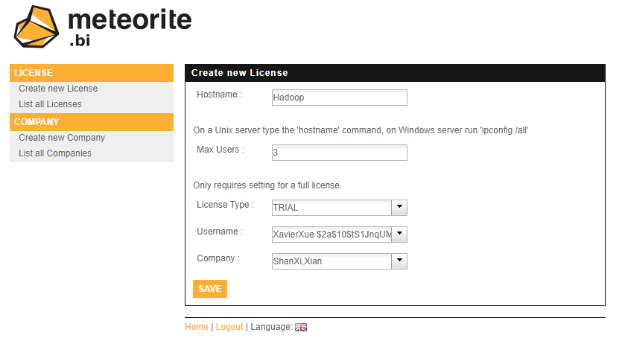Click the 'Username :' label

click(x=220, y=232)
